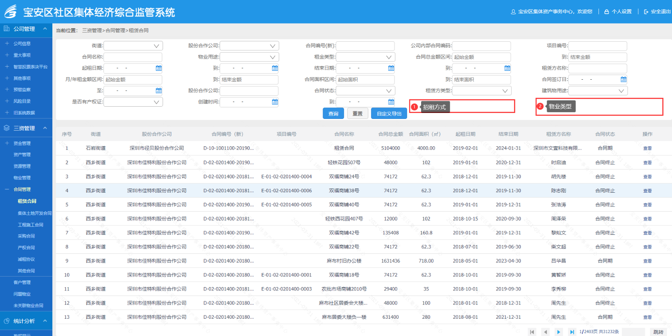Click the 自定义导出 export button

389,113
